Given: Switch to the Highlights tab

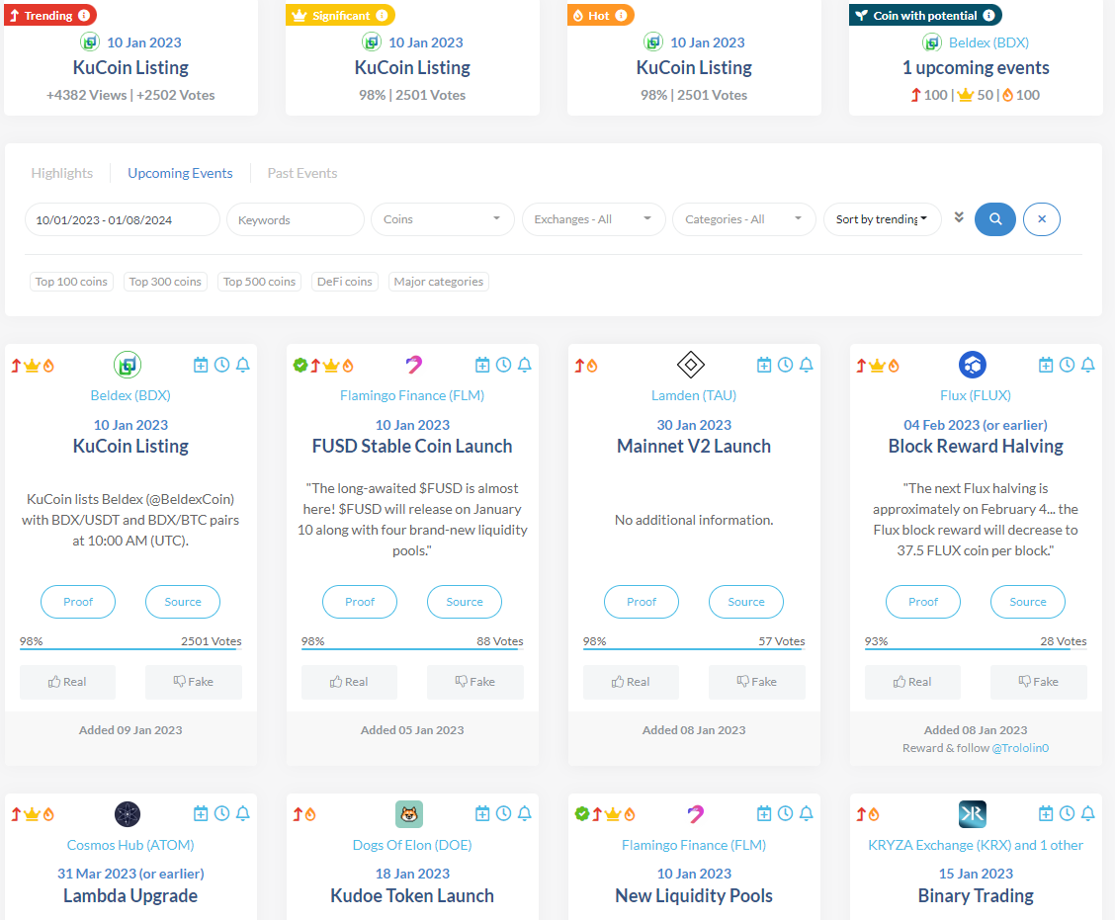Looking at the screenshot, I should 62,173.
